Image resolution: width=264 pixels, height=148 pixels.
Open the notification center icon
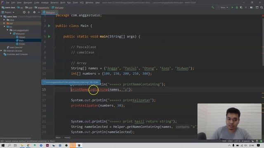259,145
